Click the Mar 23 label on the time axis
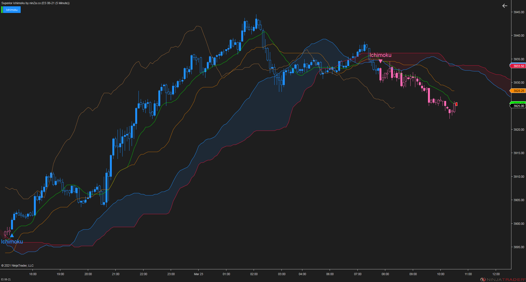The image size is (526, 282). click(x=199, y=274)
